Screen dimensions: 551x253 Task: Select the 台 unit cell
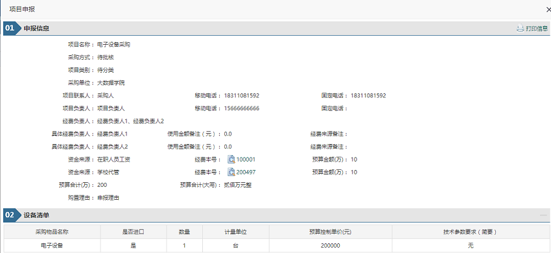236,246
